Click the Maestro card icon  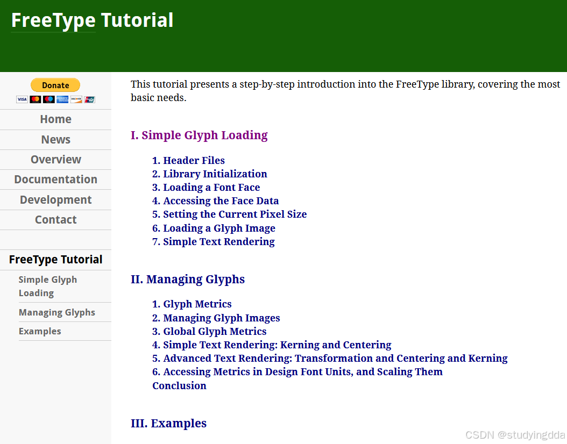tap(49, 99)
